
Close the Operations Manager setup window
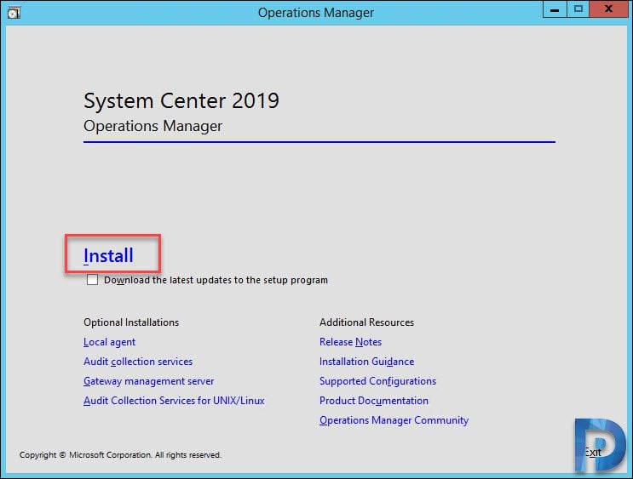coord(608,9)
